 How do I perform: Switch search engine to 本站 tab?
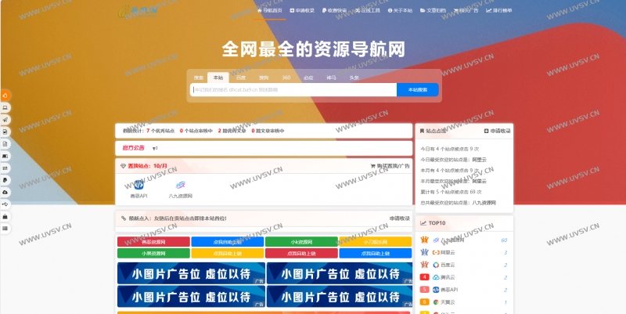[218, 78]
